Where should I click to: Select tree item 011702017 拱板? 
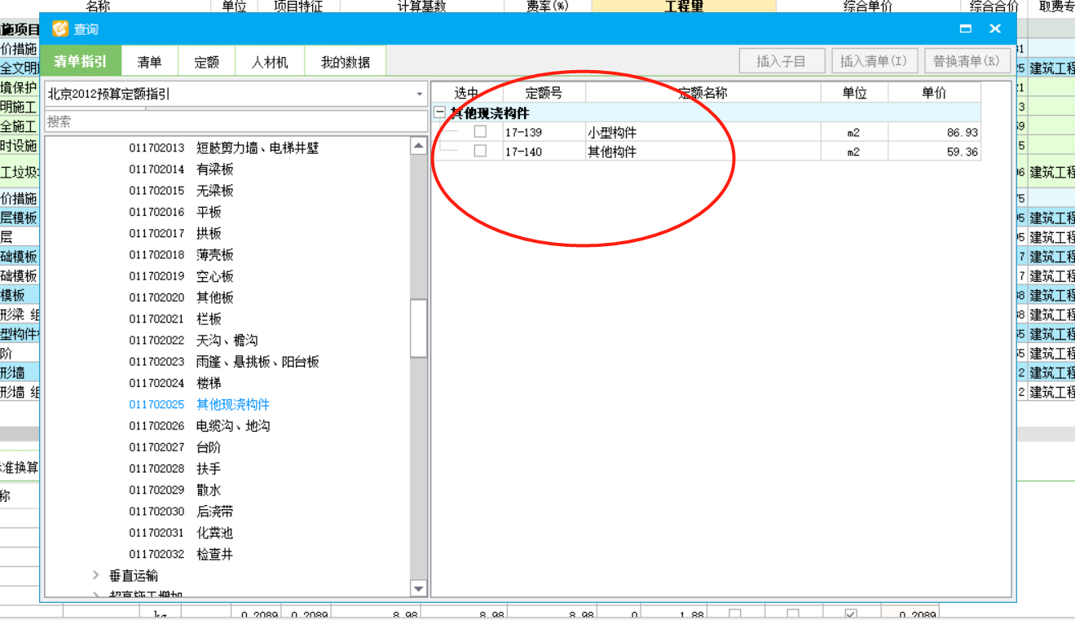pyautogui.click(x=175, y=233)
